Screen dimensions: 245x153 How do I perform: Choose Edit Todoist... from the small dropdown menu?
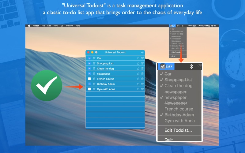click(x=177, y=52)
